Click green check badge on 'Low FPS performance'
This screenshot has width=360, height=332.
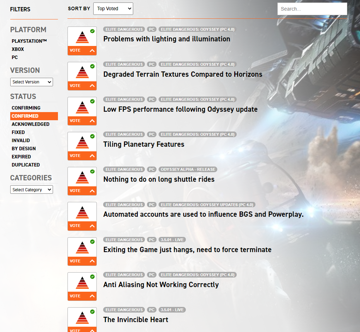click(x=92, y=101)
